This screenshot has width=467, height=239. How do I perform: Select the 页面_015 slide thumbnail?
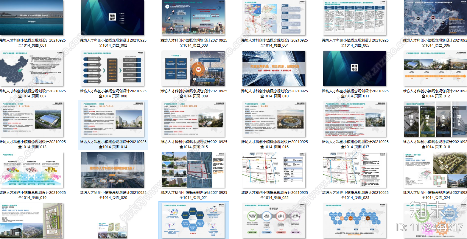click(193, 119)
